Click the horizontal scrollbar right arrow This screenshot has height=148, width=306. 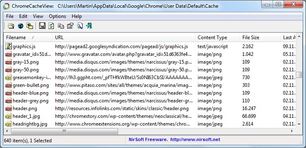[x=292, y=131]
